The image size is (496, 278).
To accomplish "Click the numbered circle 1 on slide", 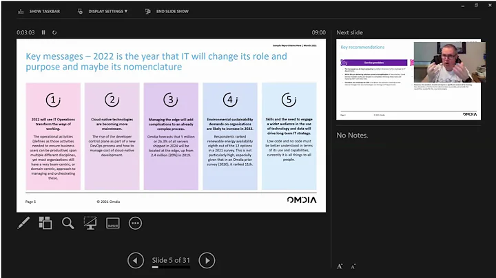I will pos(53,100).
